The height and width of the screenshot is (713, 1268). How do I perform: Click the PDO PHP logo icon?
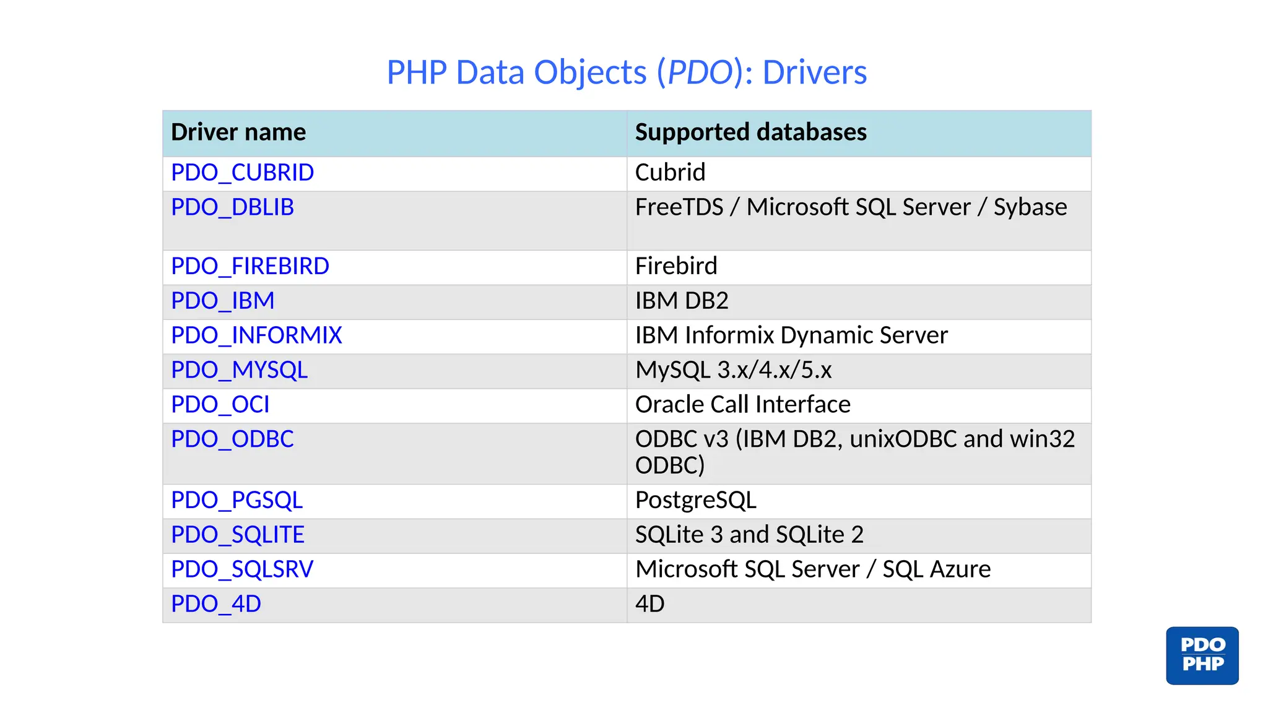[x=1202, y=655]
